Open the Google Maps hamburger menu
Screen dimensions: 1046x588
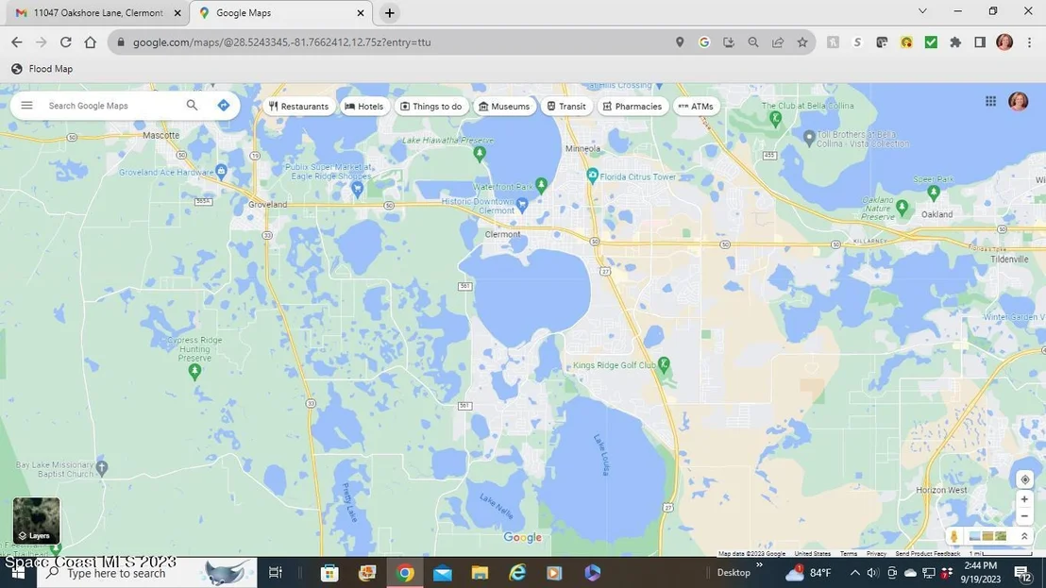click(x=26, y=106)
